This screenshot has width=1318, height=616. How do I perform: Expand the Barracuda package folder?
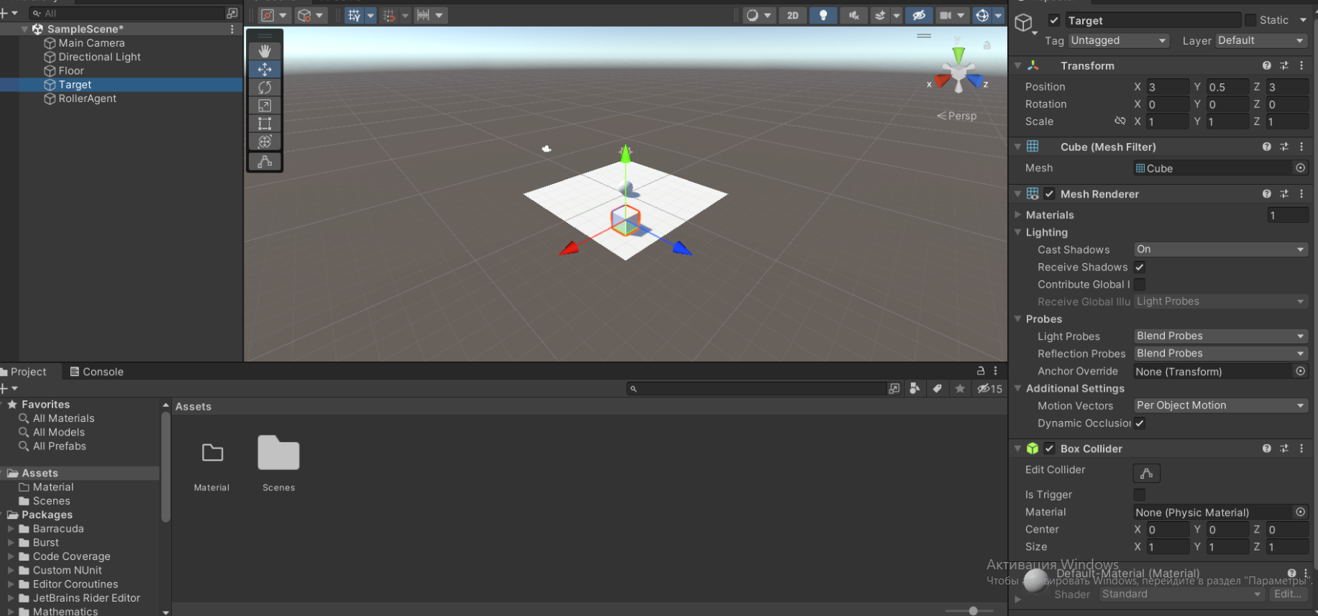[x=12, y=529]
